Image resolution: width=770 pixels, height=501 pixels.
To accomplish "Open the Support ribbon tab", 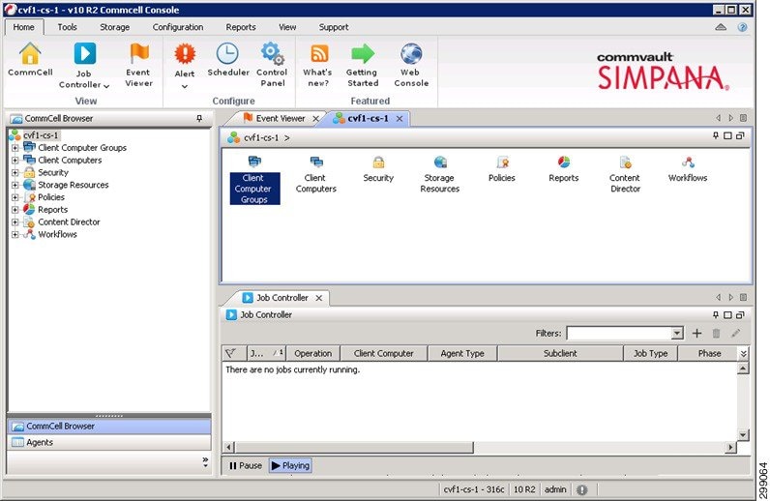I will click(x=334, y=27).
